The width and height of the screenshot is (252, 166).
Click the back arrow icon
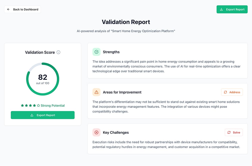[x=8, y=9]
